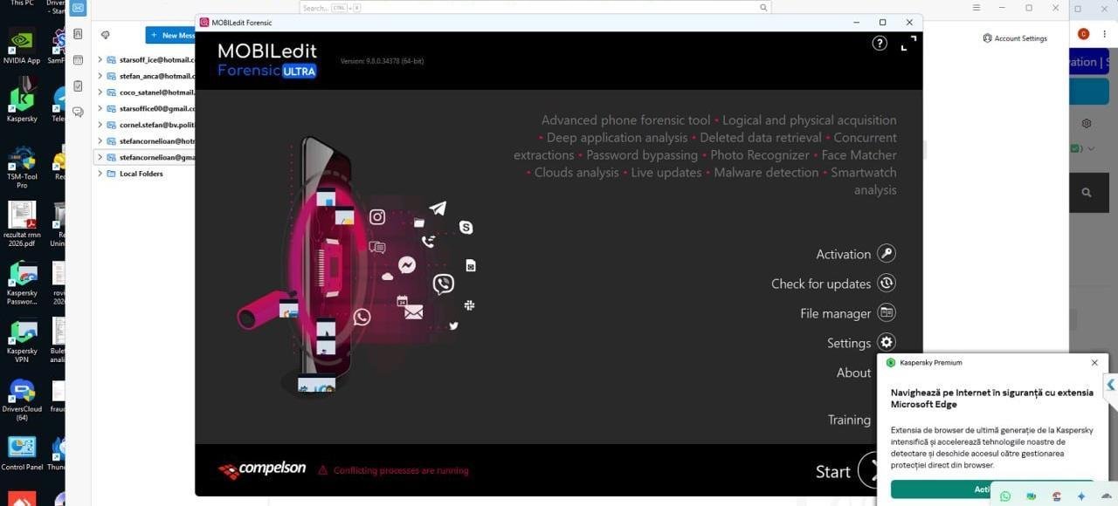
Task: Open the About menu entry
Action: tap(853, 373)
